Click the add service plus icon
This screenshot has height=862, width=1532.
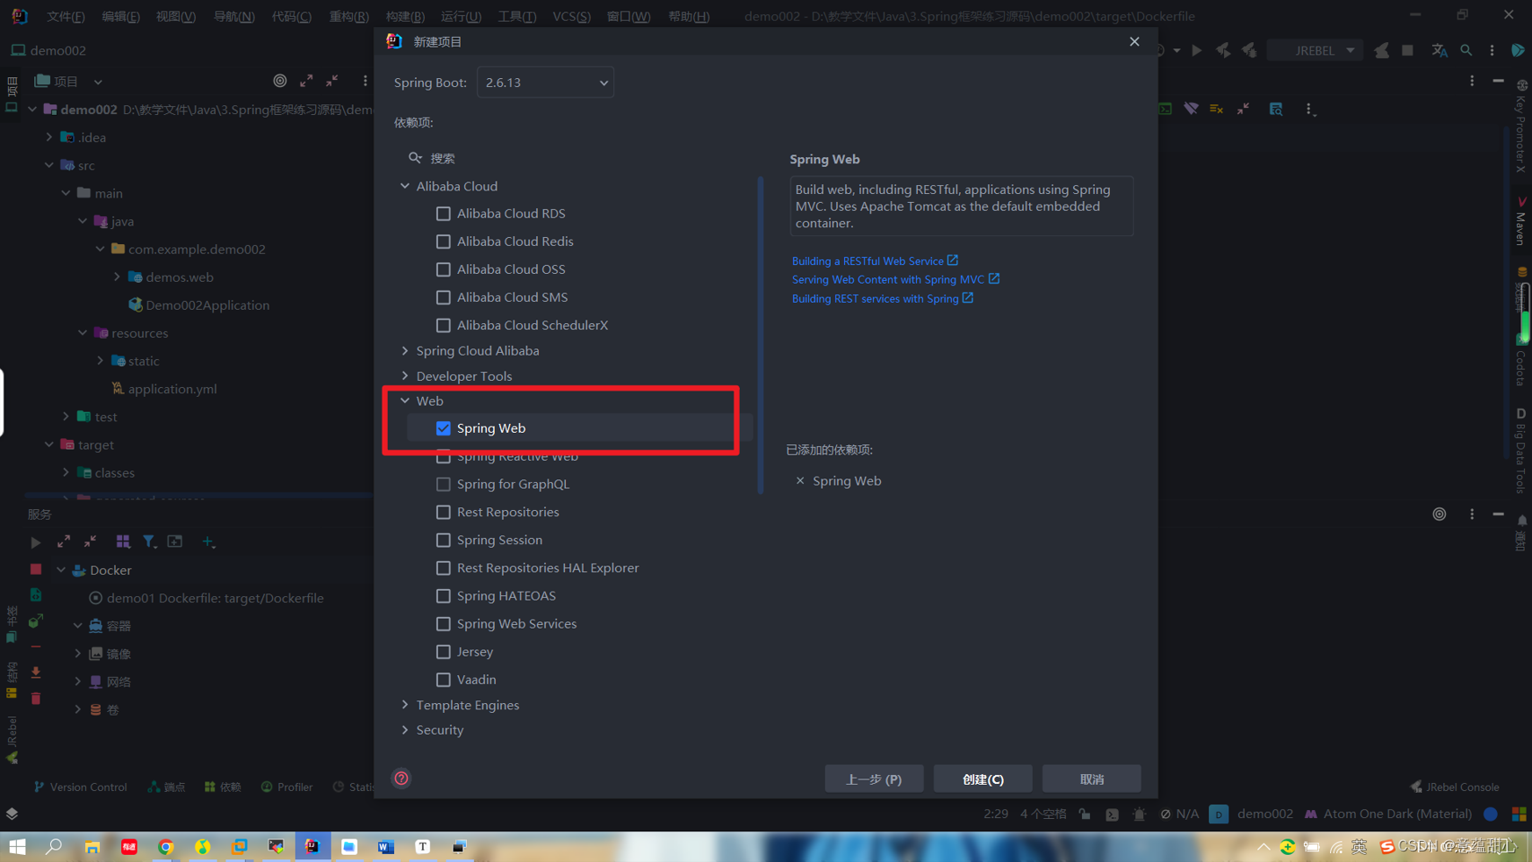tap(208, 542)
